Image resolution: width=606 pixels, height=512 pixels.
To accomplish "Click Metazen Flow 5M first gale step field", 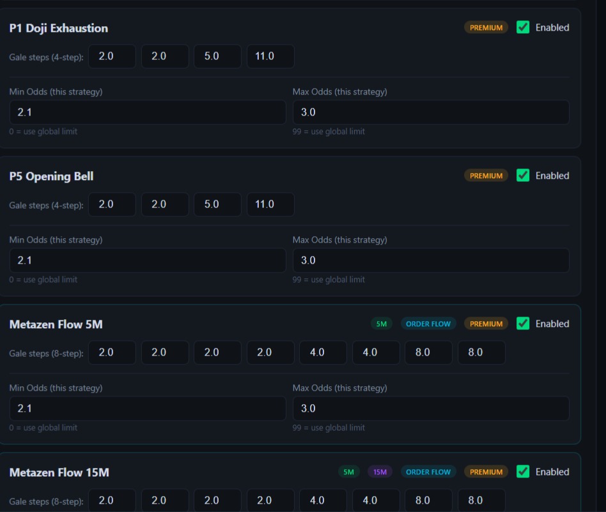I will [112, 352].
